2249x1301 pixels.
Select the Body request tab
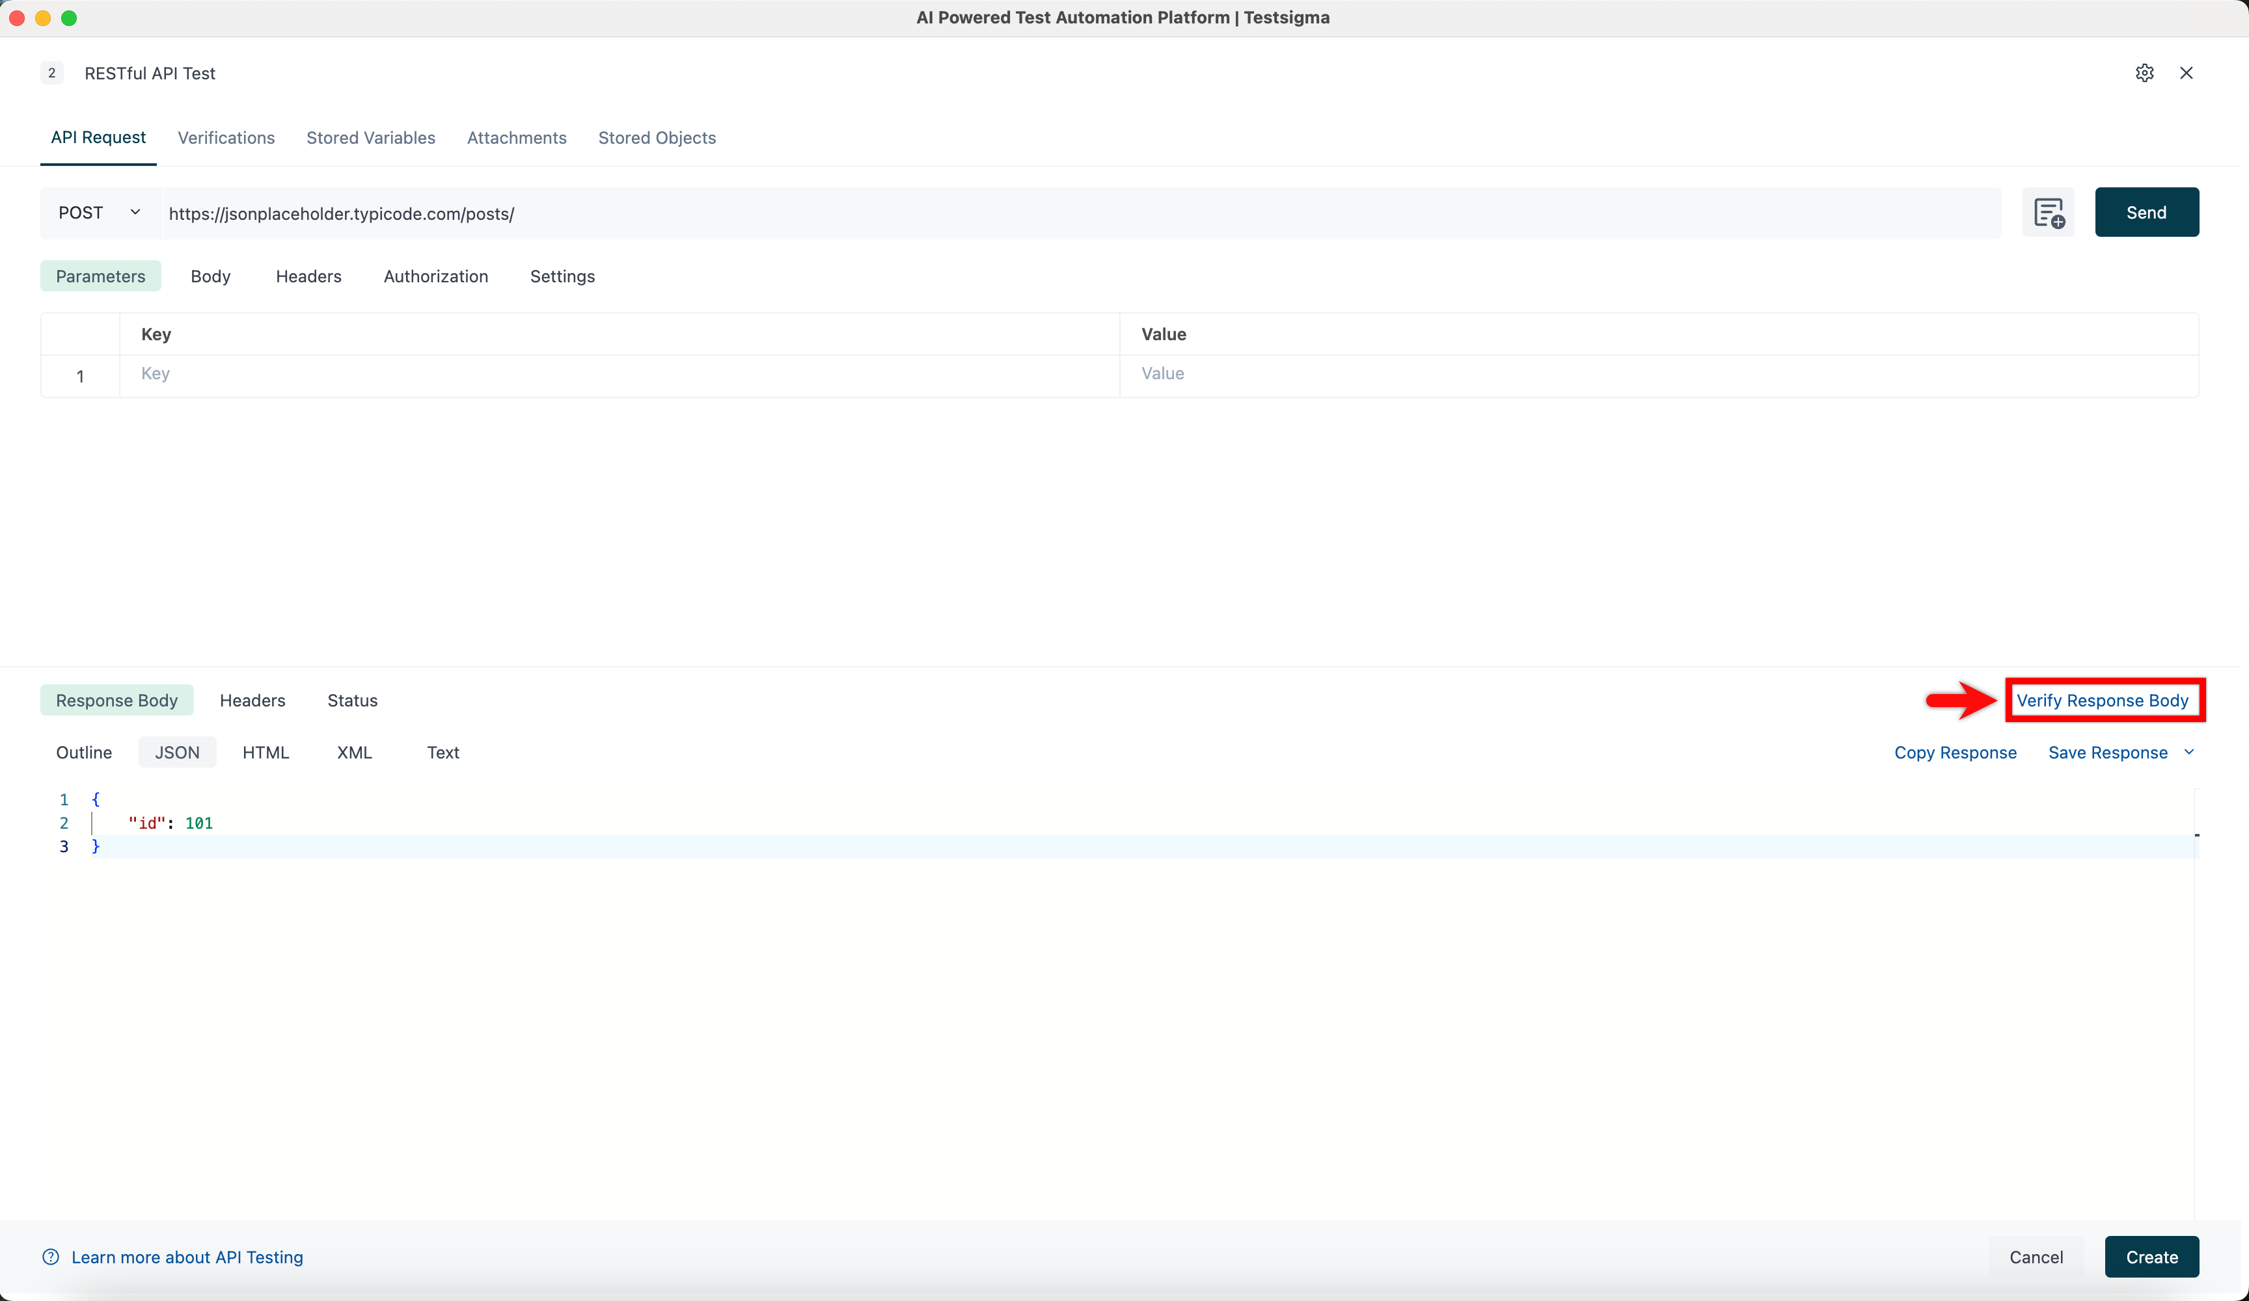click(x=211, y=276)
